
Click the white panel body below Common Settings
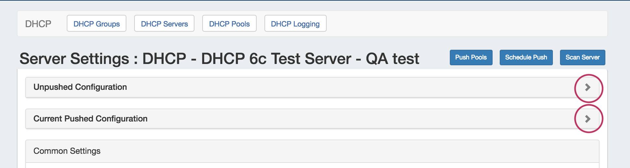(x=311, y=165)
